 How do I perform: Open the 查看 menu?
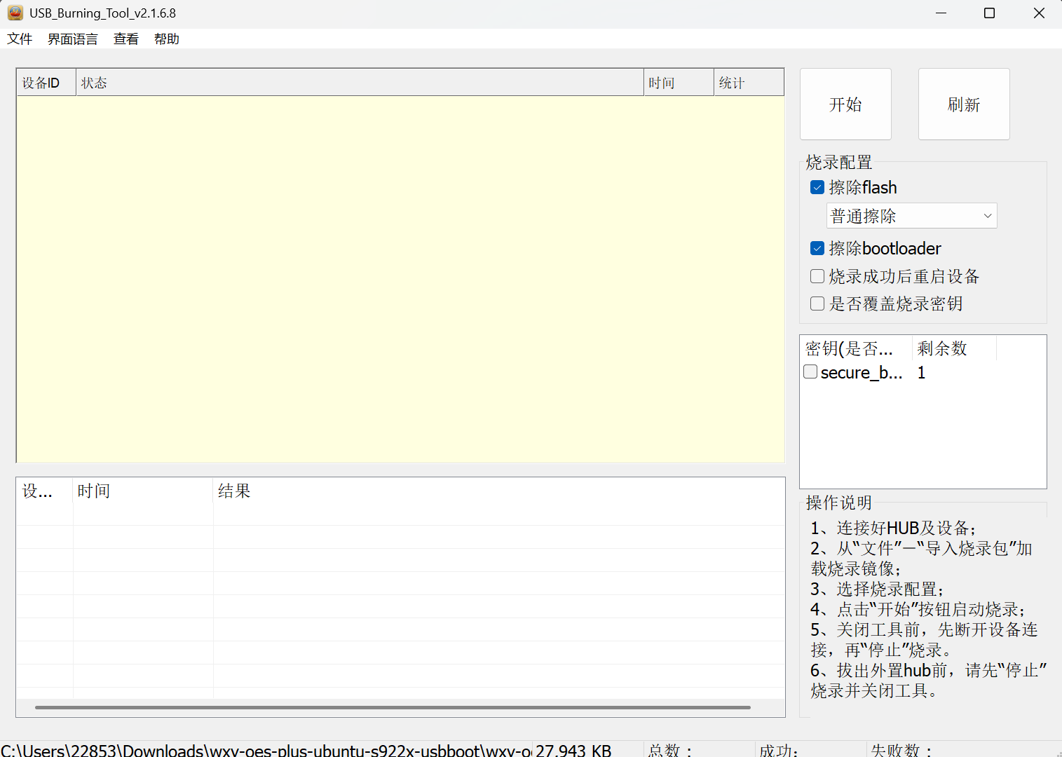click(x=126, y=39)
